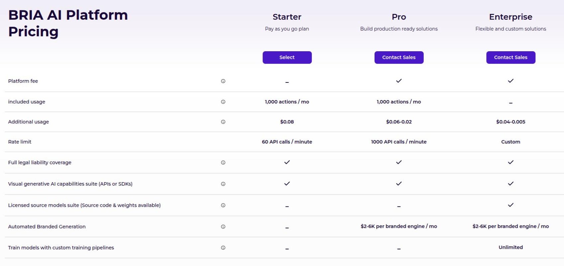Click the Pro checkmark for Platform fee

(398, 80)
